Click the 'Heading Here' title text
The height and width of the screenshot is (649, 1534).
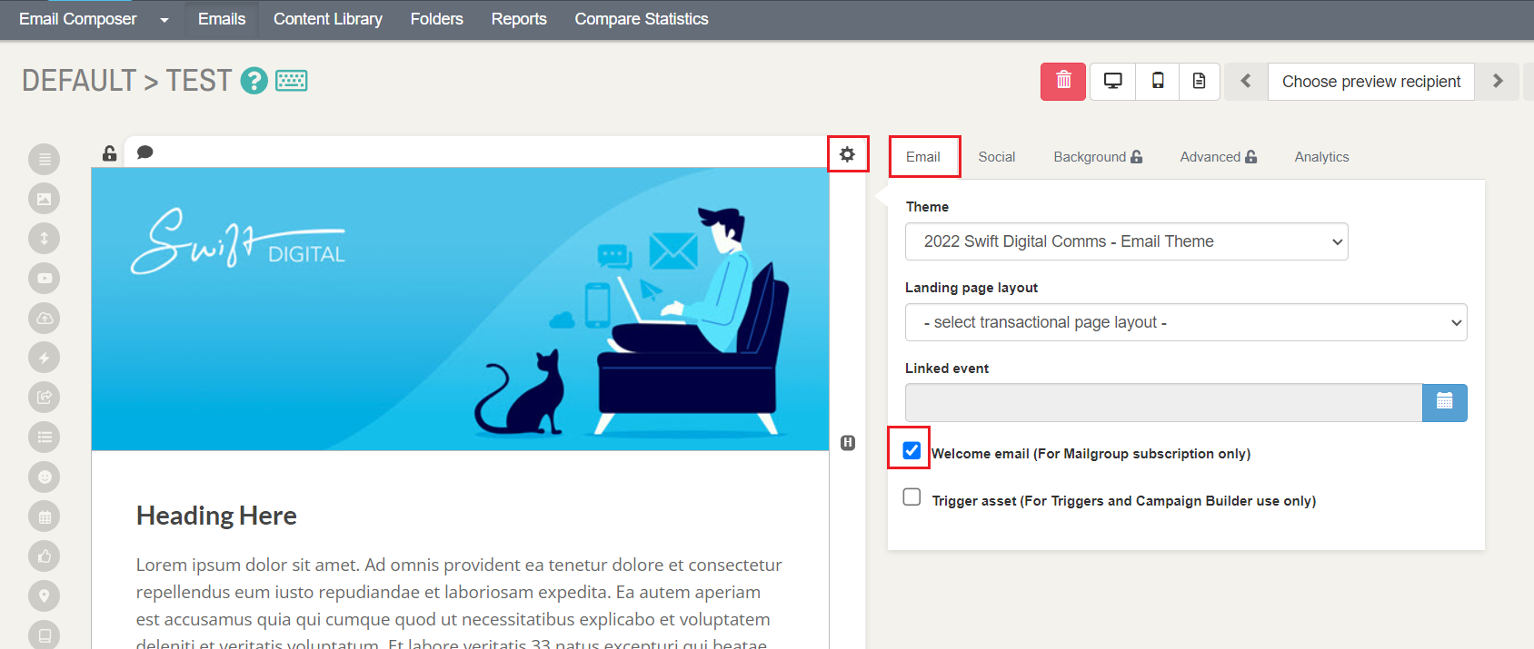[216, 516]
